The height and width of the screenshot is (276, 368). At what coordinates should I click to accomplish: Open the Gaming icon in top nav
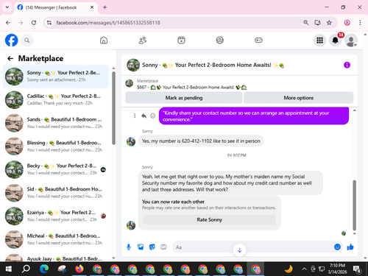(258, 40)
